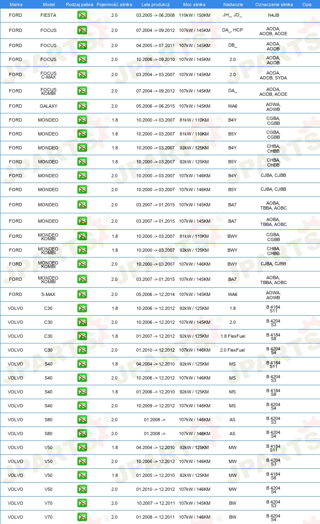This screenshot has width=320, height=524.
Task: Click body code JH_, JD_
Action: tap(232, 15)
